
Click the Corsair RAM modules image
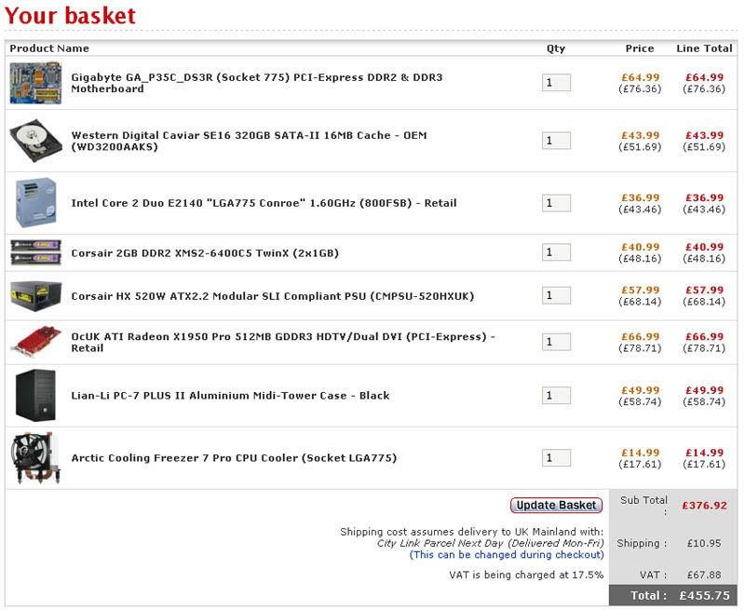point(35,252)
